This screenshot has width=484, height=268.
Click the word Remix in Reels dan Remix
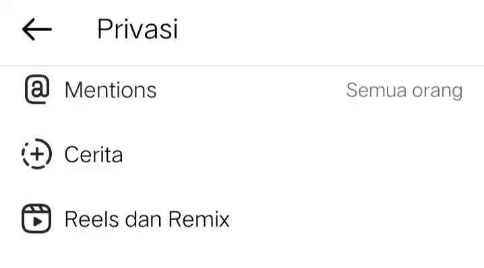pos(199,219)
